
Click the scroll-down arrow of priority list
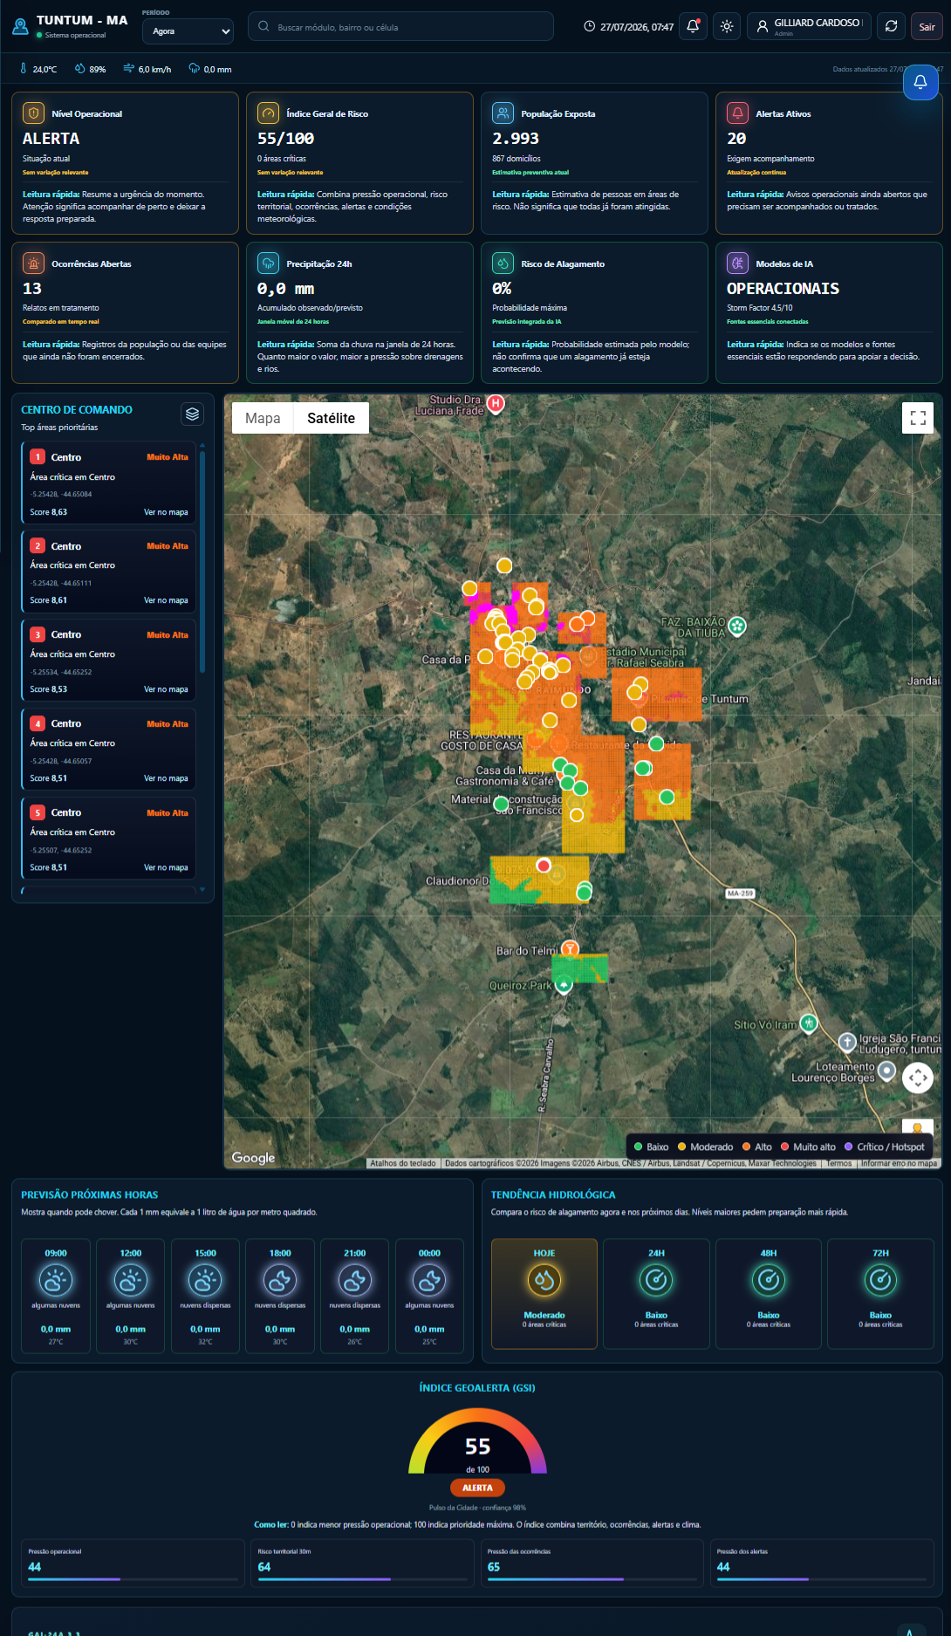tap(202, 890)
